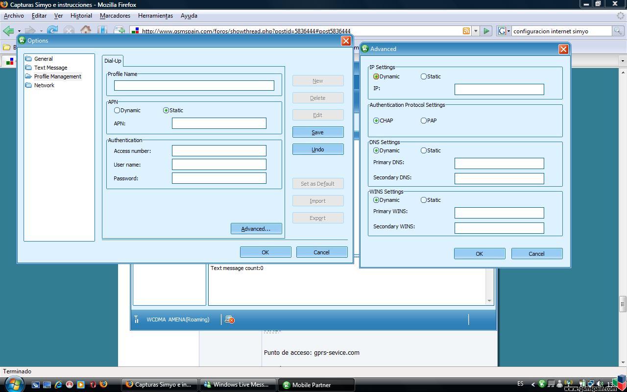
Task: Click the Secondary DNS field
Action: coord(499,178)
